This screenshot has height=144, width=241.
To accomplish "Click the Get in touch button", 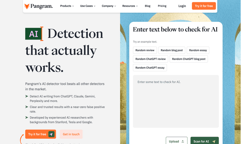I will point(71,134).
